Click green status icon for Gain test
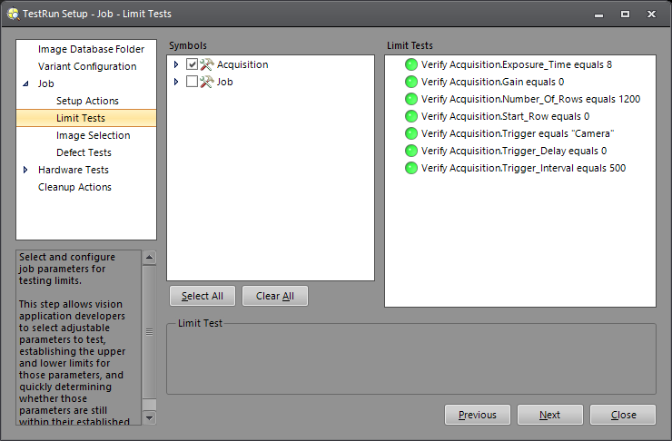This screenshot has height=441, width=672. coord(411,82)
